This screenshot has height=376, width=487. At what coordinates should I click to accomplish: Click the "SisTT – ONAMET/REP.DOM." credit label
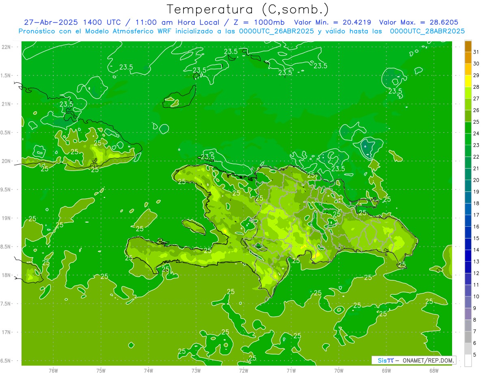[414, 360]
